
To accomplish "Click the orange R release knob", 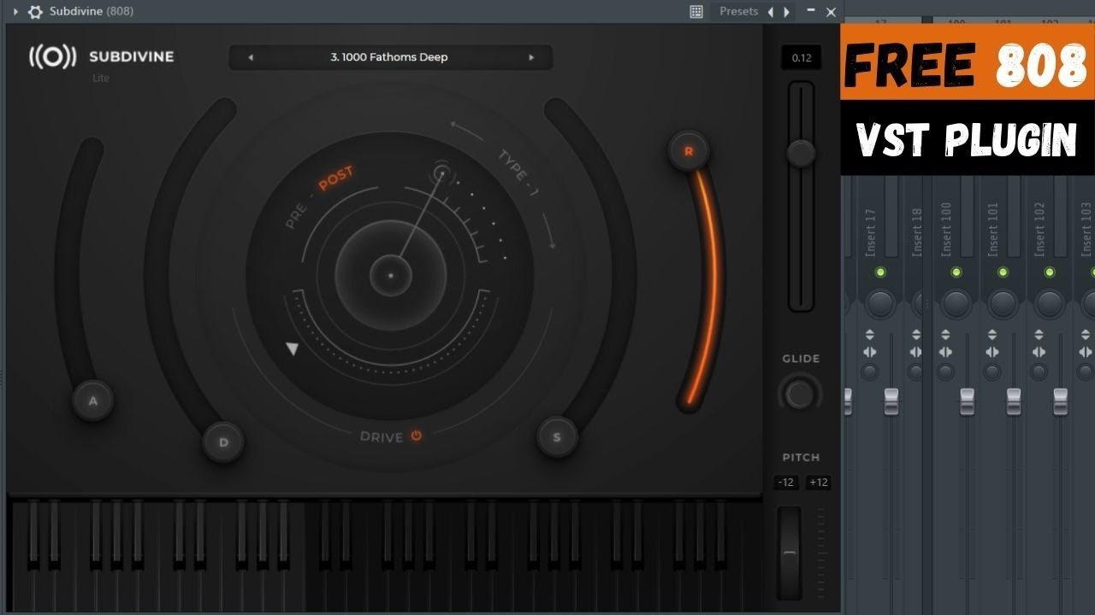I will tap(689, 151).
